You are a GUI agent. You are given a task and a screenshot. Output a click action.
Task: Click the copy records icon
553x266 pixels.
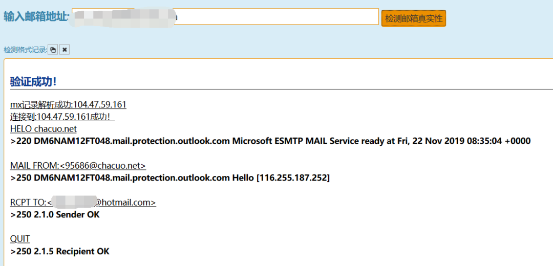click(53, 50)
